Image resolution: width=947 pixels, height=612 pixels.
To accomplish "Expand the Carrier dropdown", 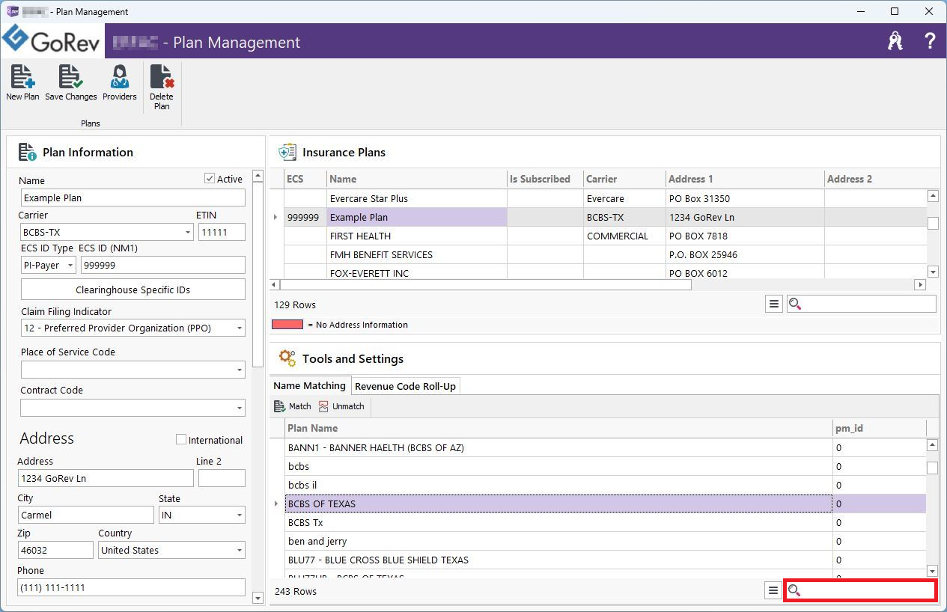I will click(x=188, y=233).
